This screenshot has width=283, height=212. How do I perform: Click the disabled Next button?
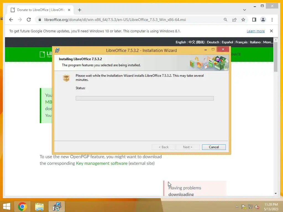tap(188, 147)
